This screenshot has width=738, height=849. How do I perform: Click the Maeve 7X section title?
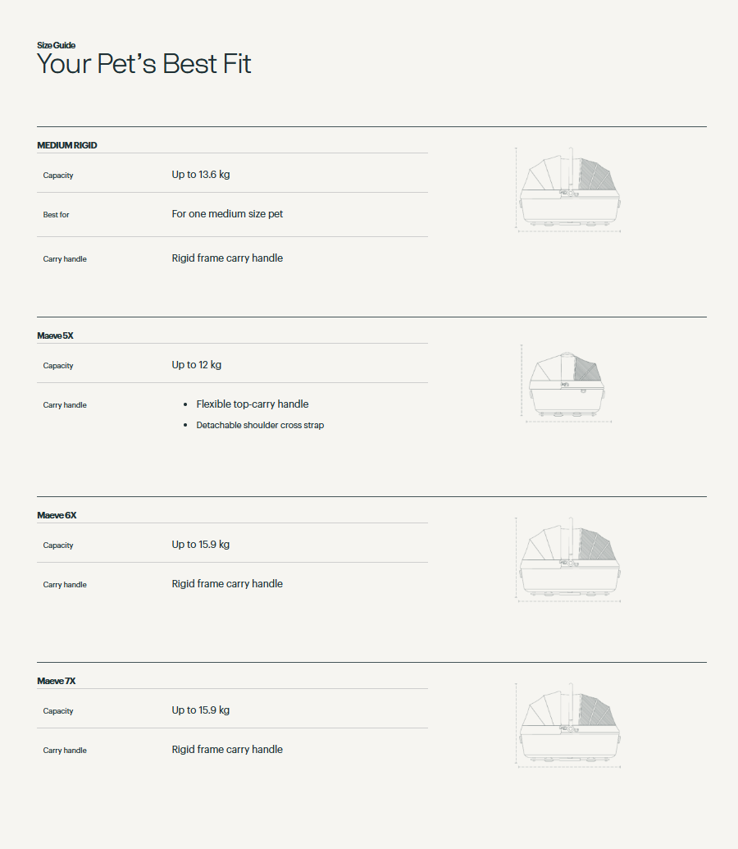[56, 681]
